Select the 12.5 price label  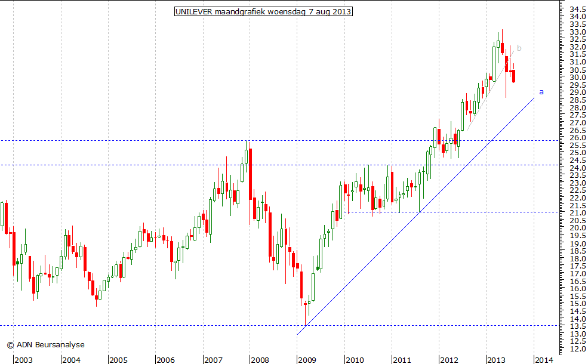pyautogui.click(x=577, y=341)
